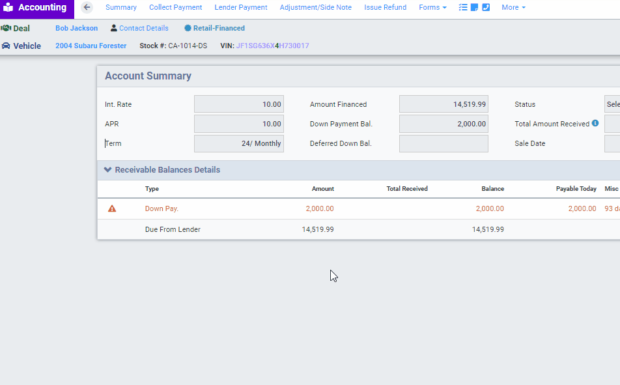Expand the More dropdown menu
This screenshot has height=385, width=620.
[513, 8]
